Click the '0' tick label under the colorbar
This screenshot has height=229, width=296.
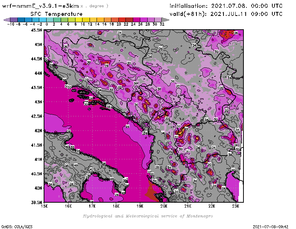pyautogui.click(x=47, y=24)
